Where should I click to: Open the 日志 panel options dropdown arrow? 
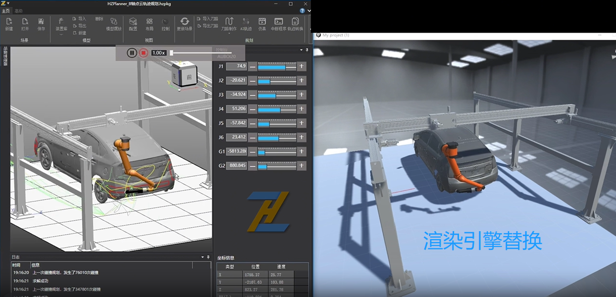point(202,257)
